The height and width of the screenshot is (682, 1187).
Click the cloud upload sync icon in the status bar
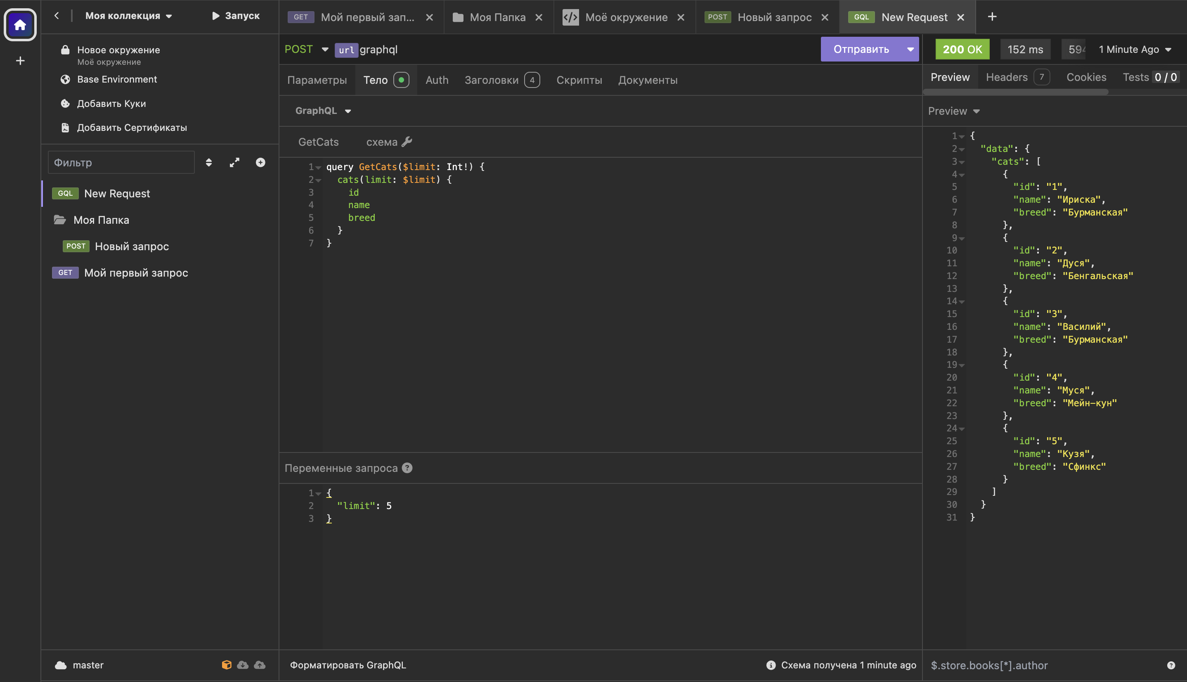260,665
